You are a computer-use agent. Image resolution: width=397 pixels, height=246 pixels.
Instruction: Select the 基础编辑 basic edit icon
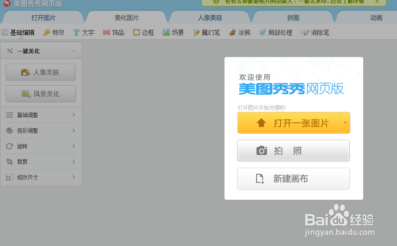(5, 32)
